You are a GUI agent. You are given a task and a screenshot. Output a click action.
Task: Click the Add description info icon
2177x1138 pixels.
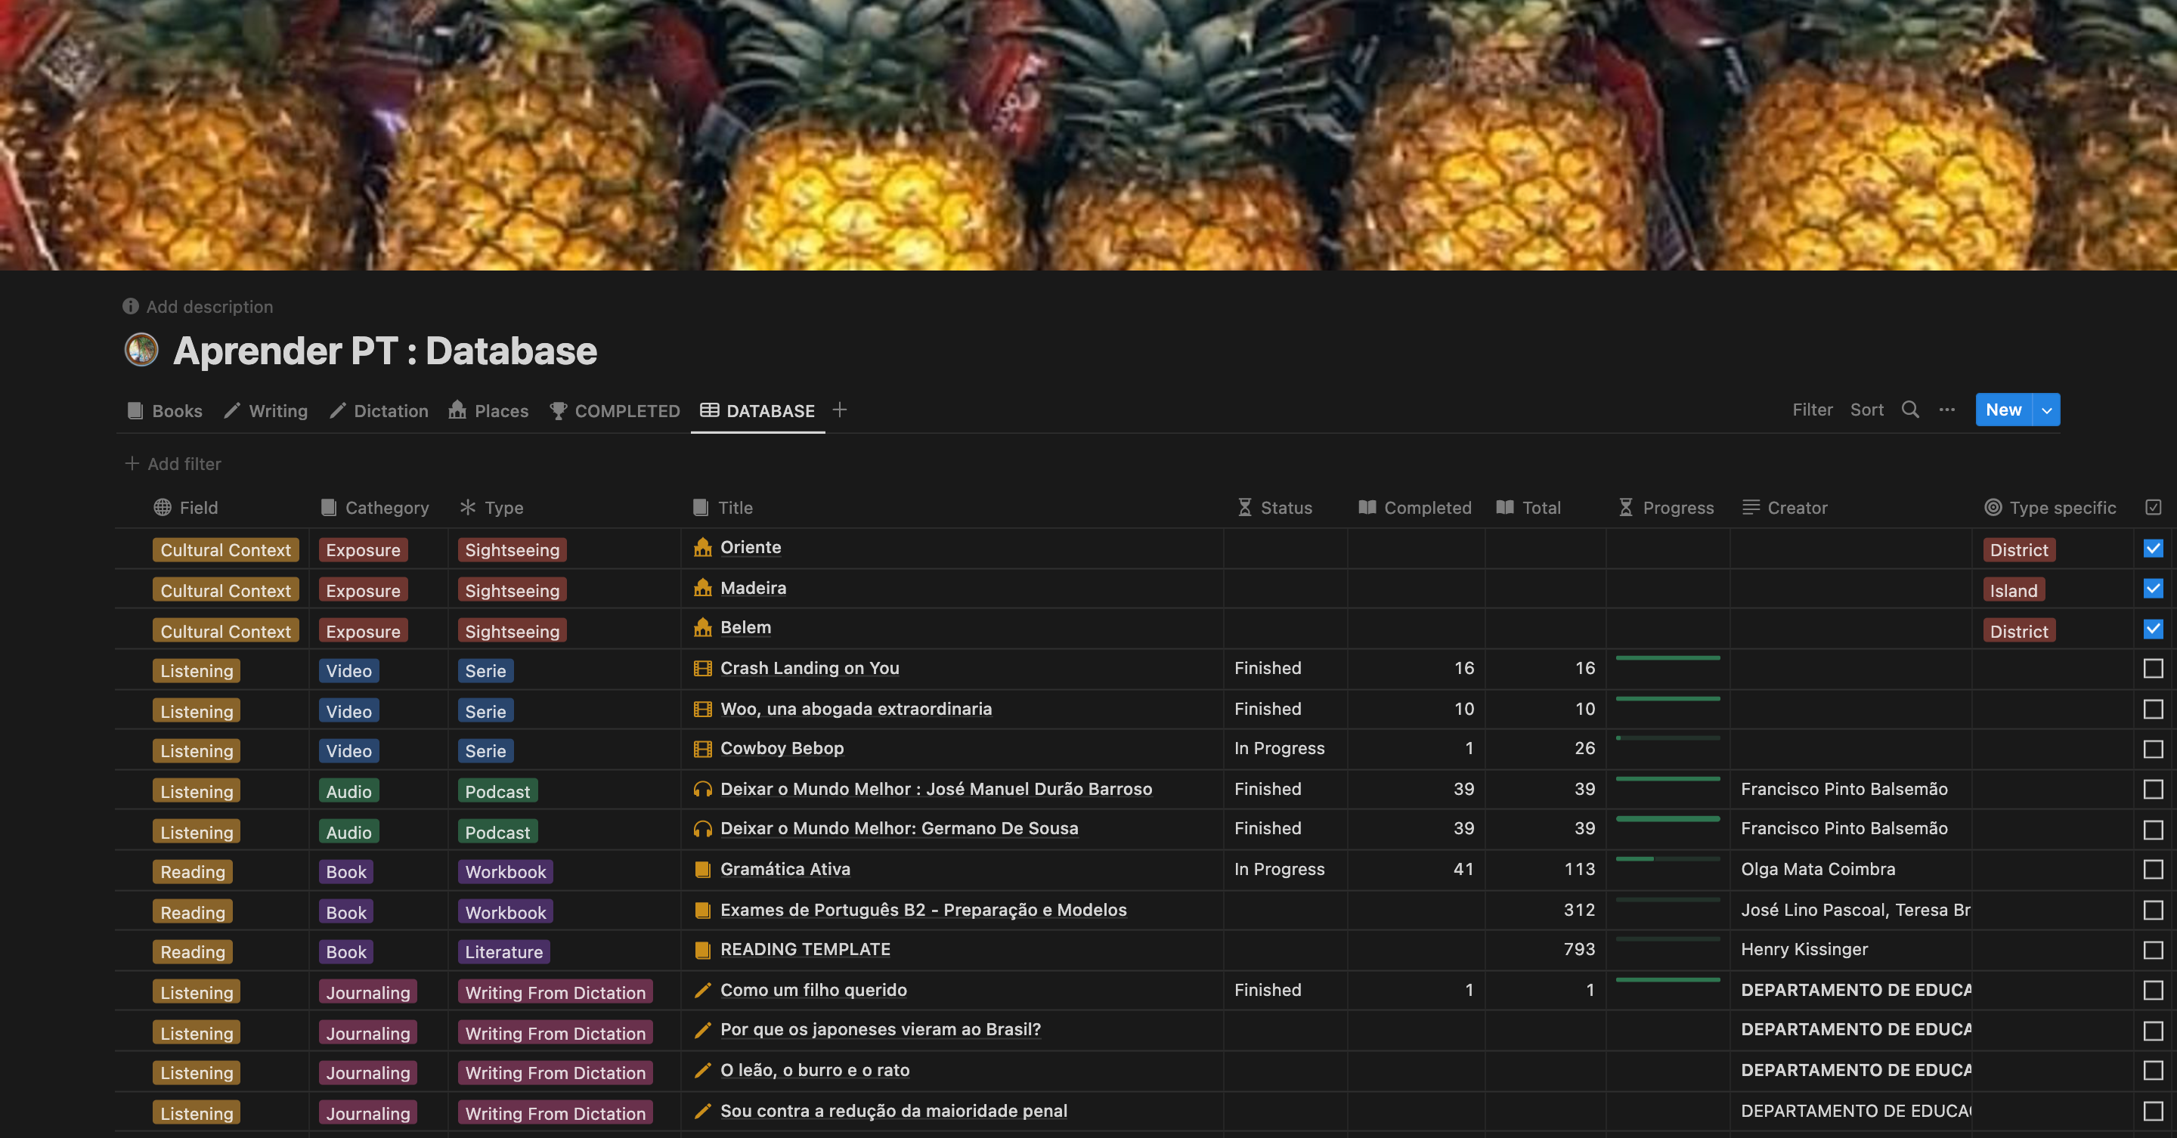tap(130, 307)
